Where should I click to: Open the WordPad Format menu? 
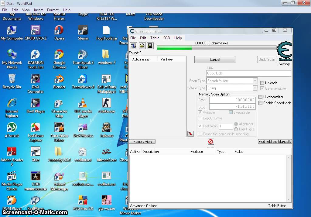53,10
